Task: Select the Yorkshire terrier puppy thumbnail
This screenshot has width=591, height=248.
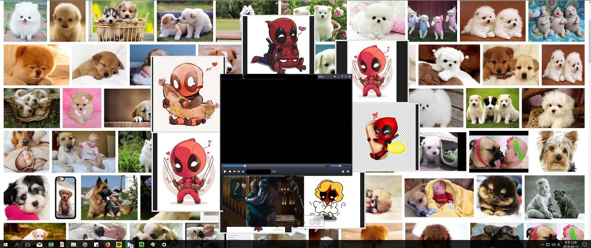Action: pos(558,152)
